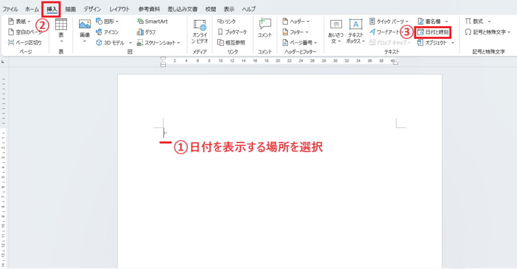Switch to the ホーム tab
This screenshot has height=269, width=517.
coord(32,9)
